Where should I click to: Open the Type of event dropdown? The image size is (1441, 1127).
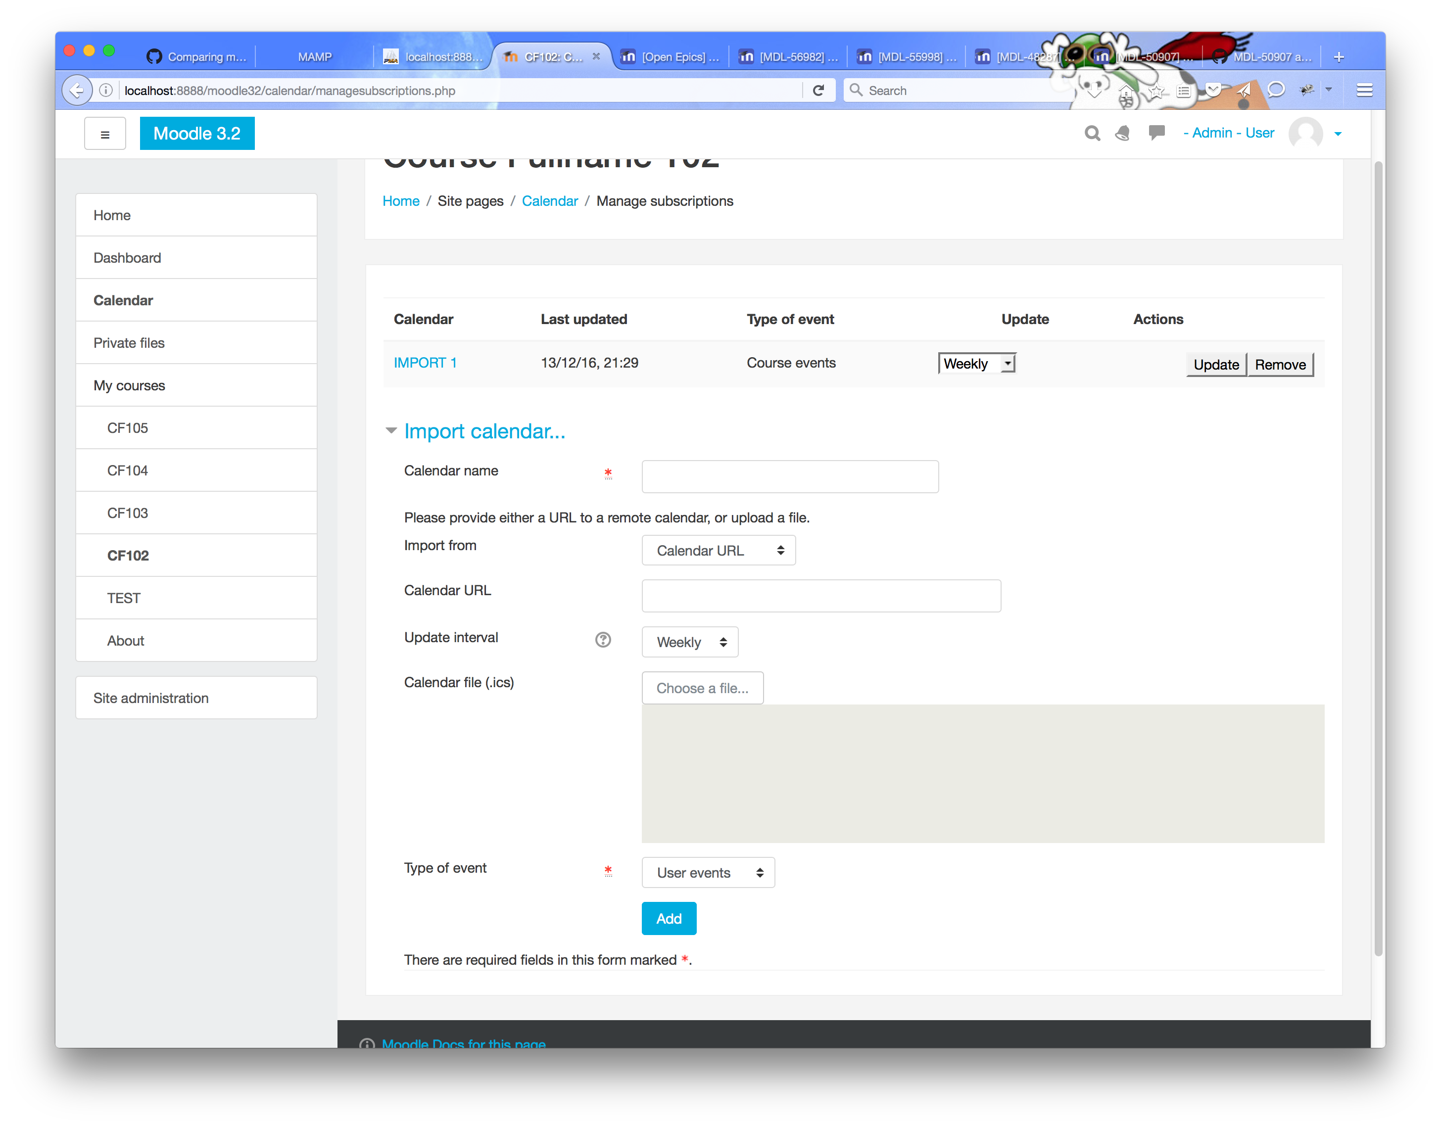(708, 872)
